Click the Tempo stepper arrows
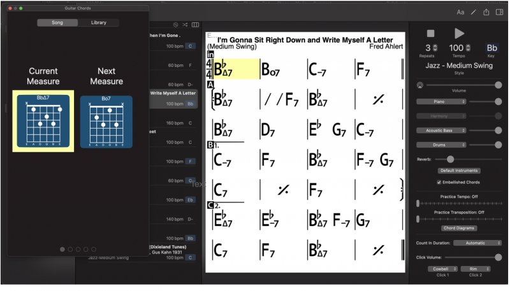Viewport: 510px width, 291px height. pos(468,48)
